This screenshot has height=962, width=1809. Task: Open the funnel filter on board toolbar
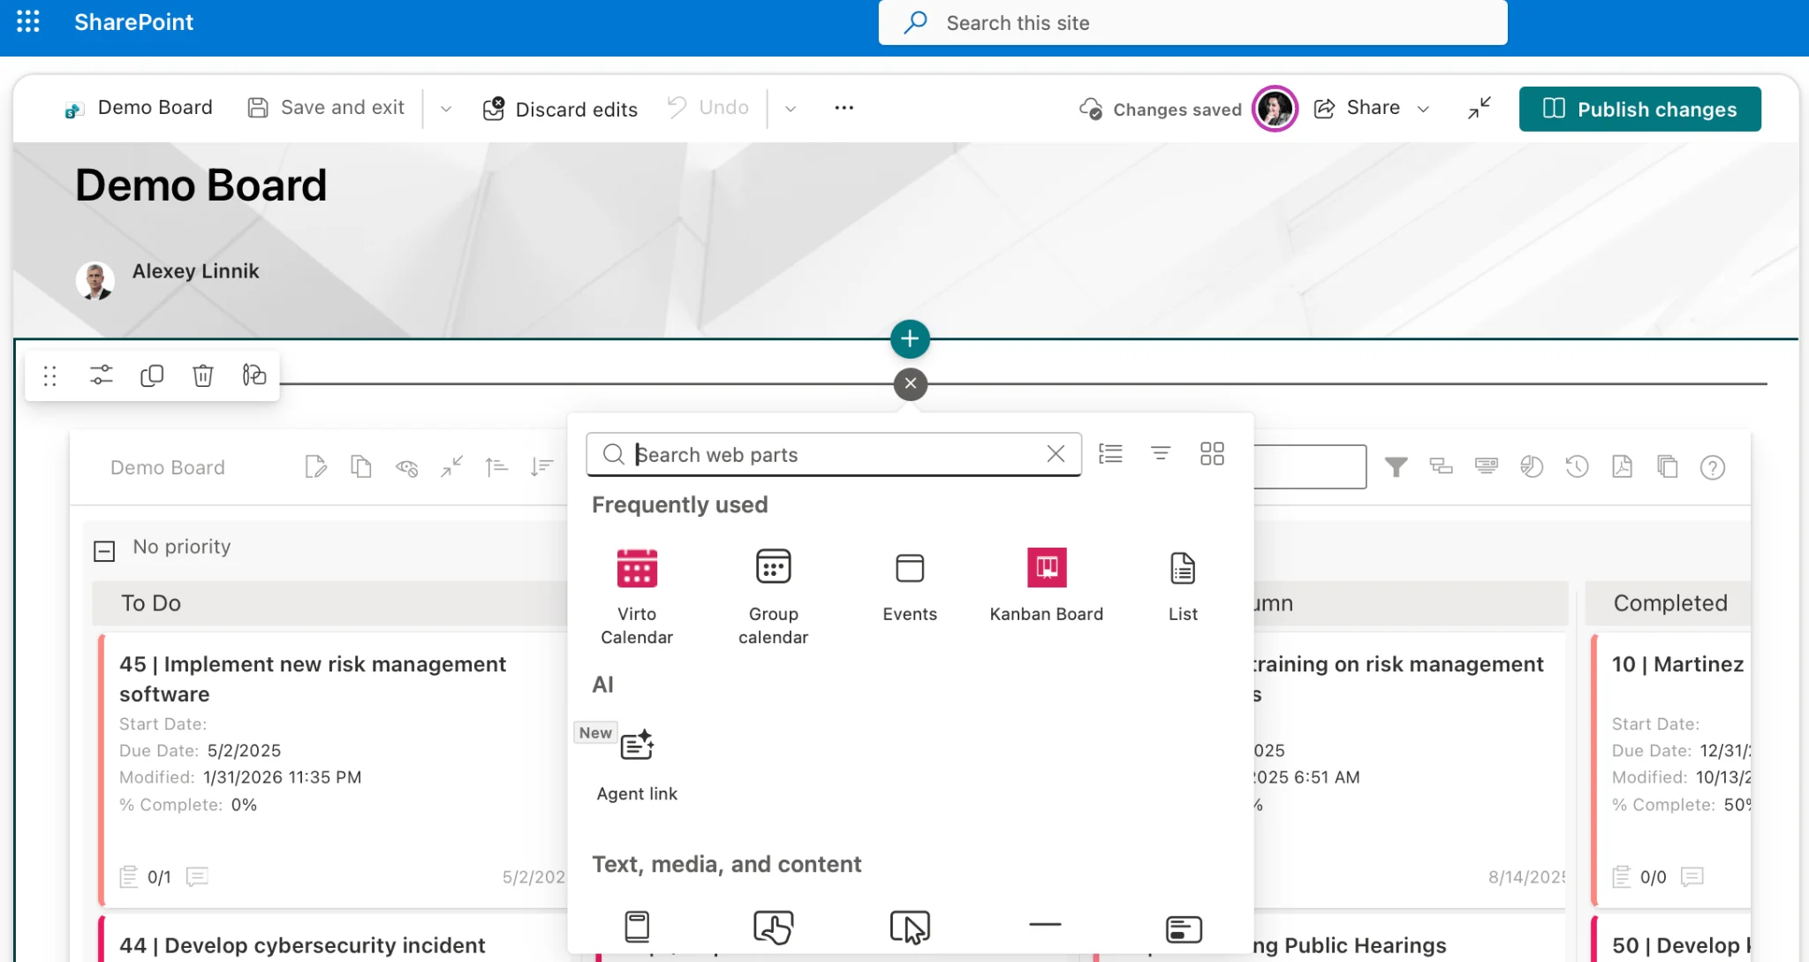click(x=1396, y=466)
